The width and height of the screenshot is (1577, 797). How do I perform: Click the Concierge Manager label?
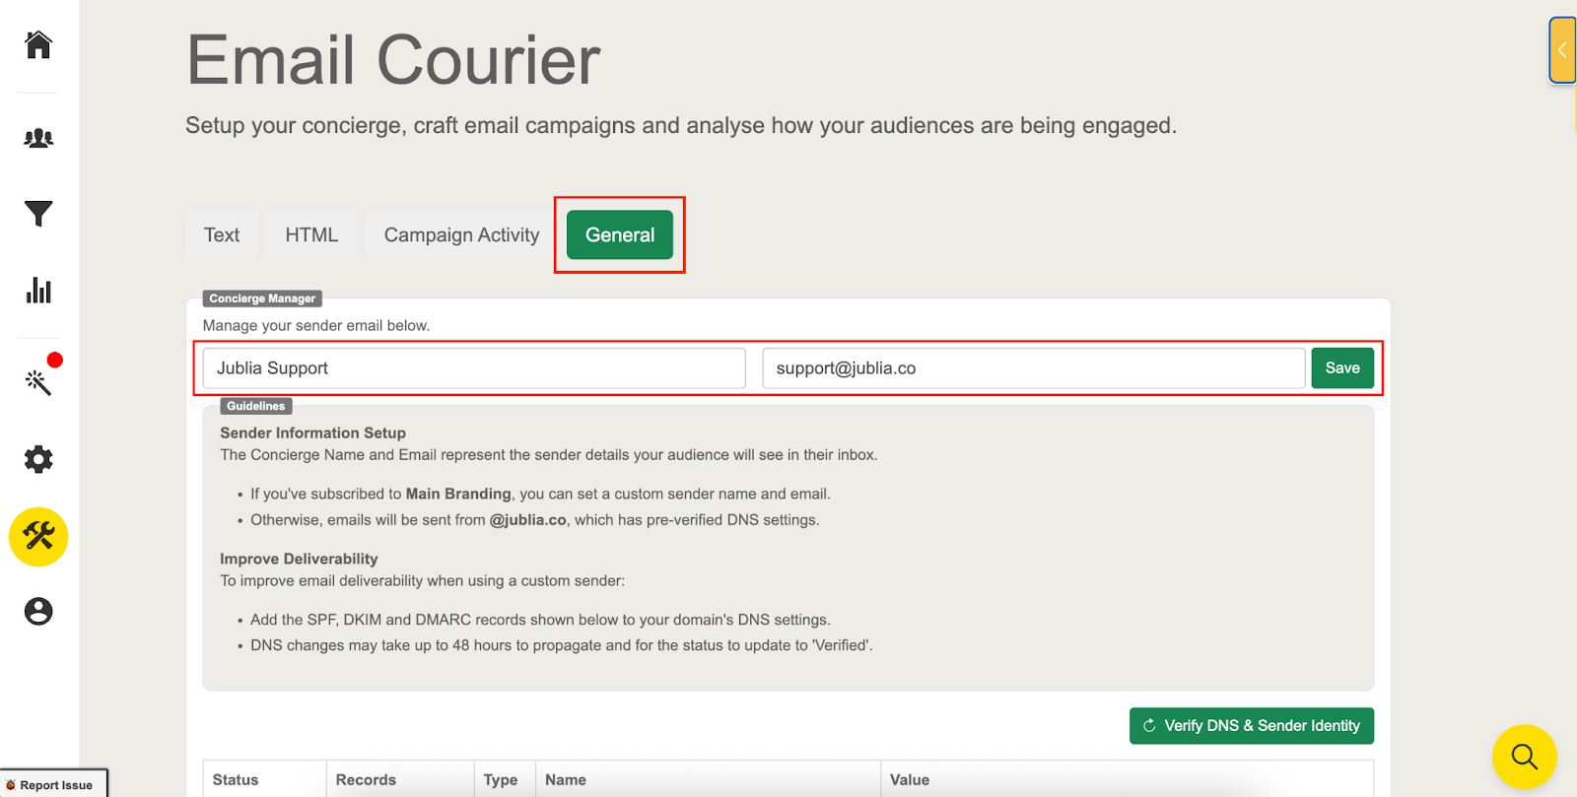[x=262, y=299]
